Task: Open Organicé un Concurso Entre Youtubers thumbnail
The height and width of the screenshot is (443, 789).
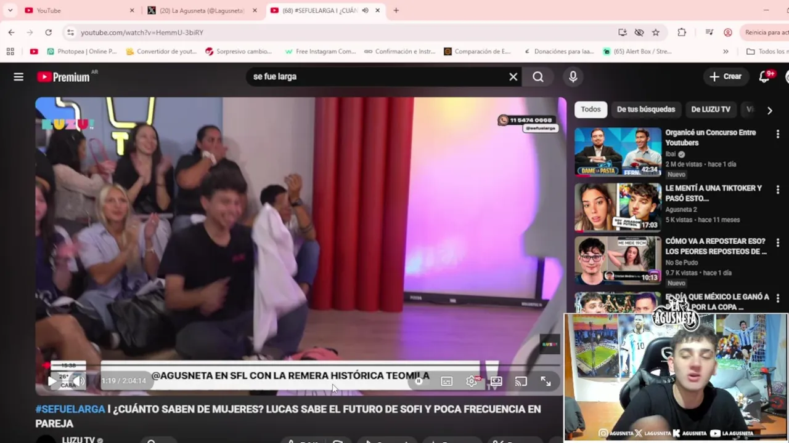Action: pos(618,152)
